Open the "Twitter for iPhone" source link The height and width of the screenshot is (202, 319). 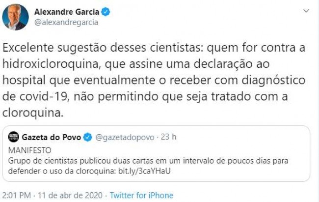point(141,195)
